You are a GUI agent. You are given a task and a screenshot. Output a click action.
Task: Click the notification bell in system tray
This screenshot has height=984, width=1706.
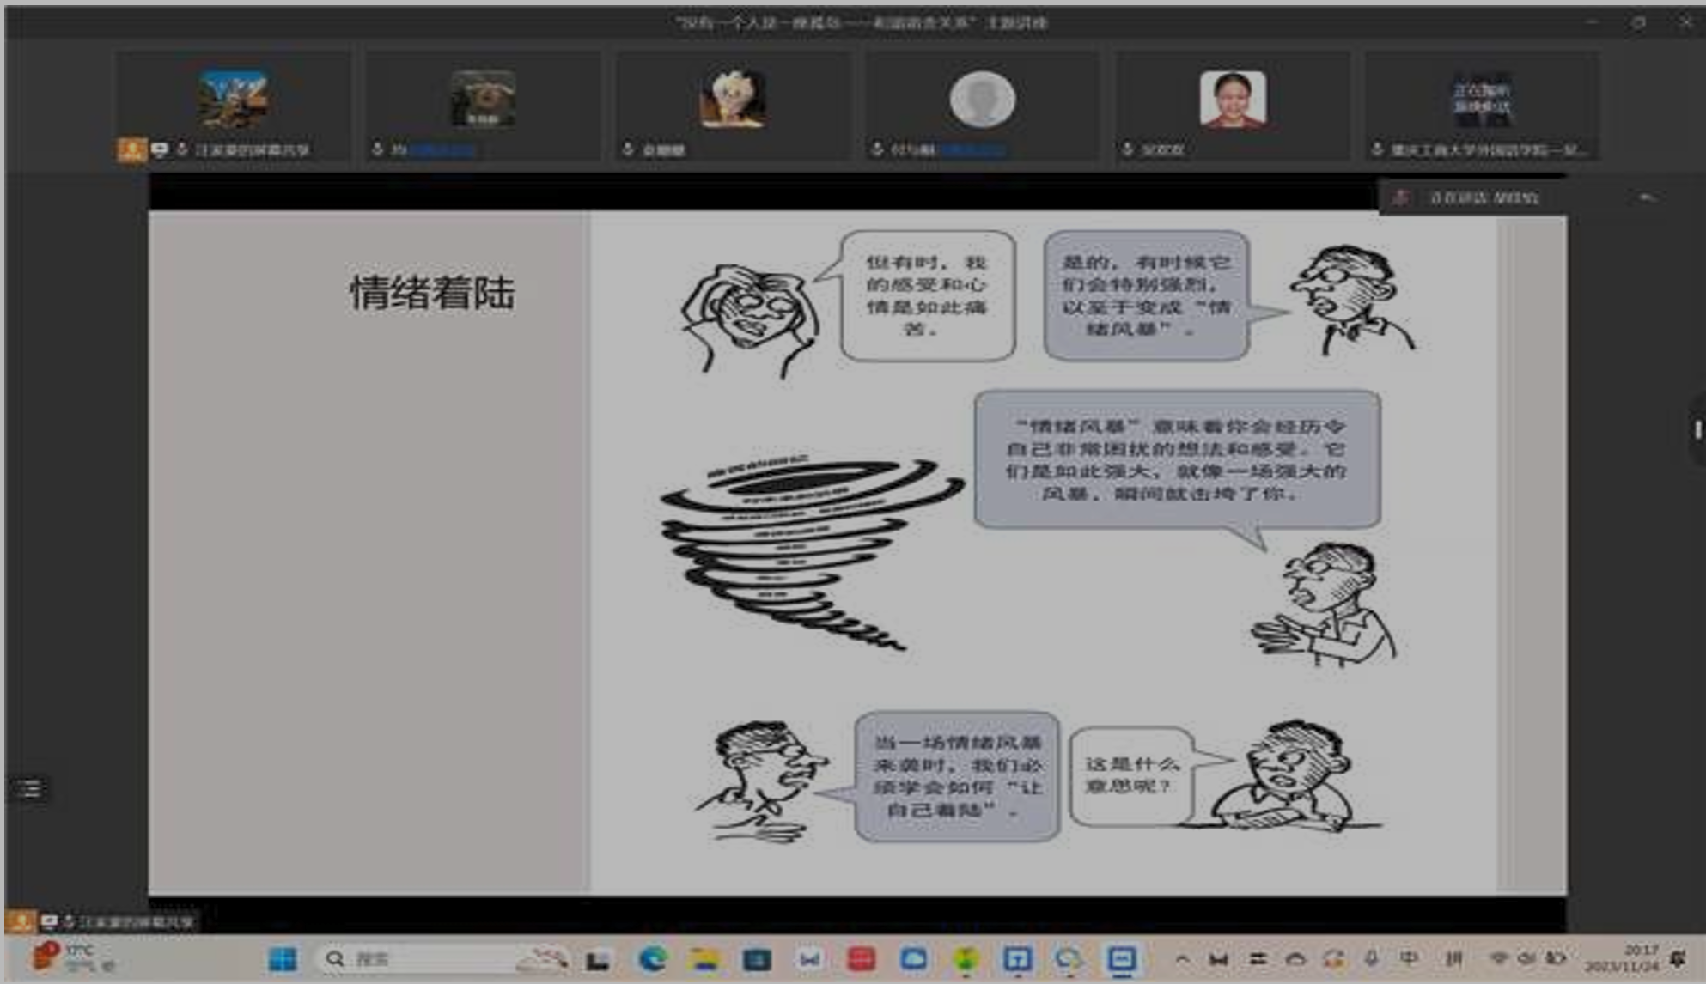tap(1678, 958)
